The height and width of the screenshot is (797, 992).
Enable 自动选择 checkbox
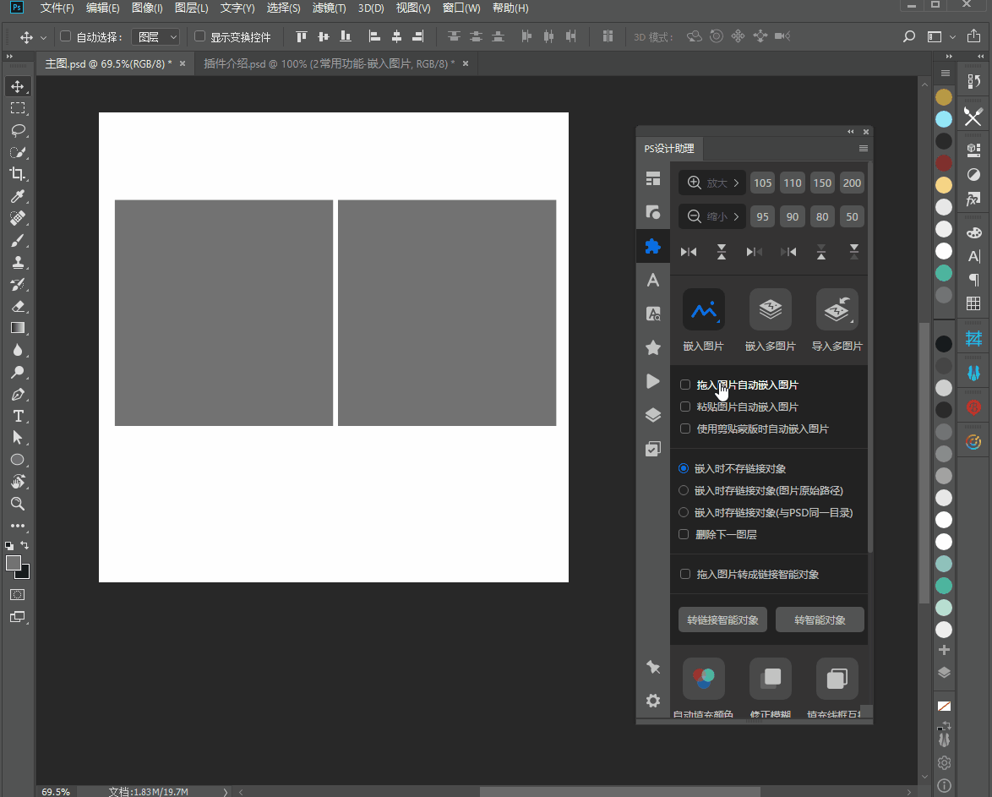(65, 36)
